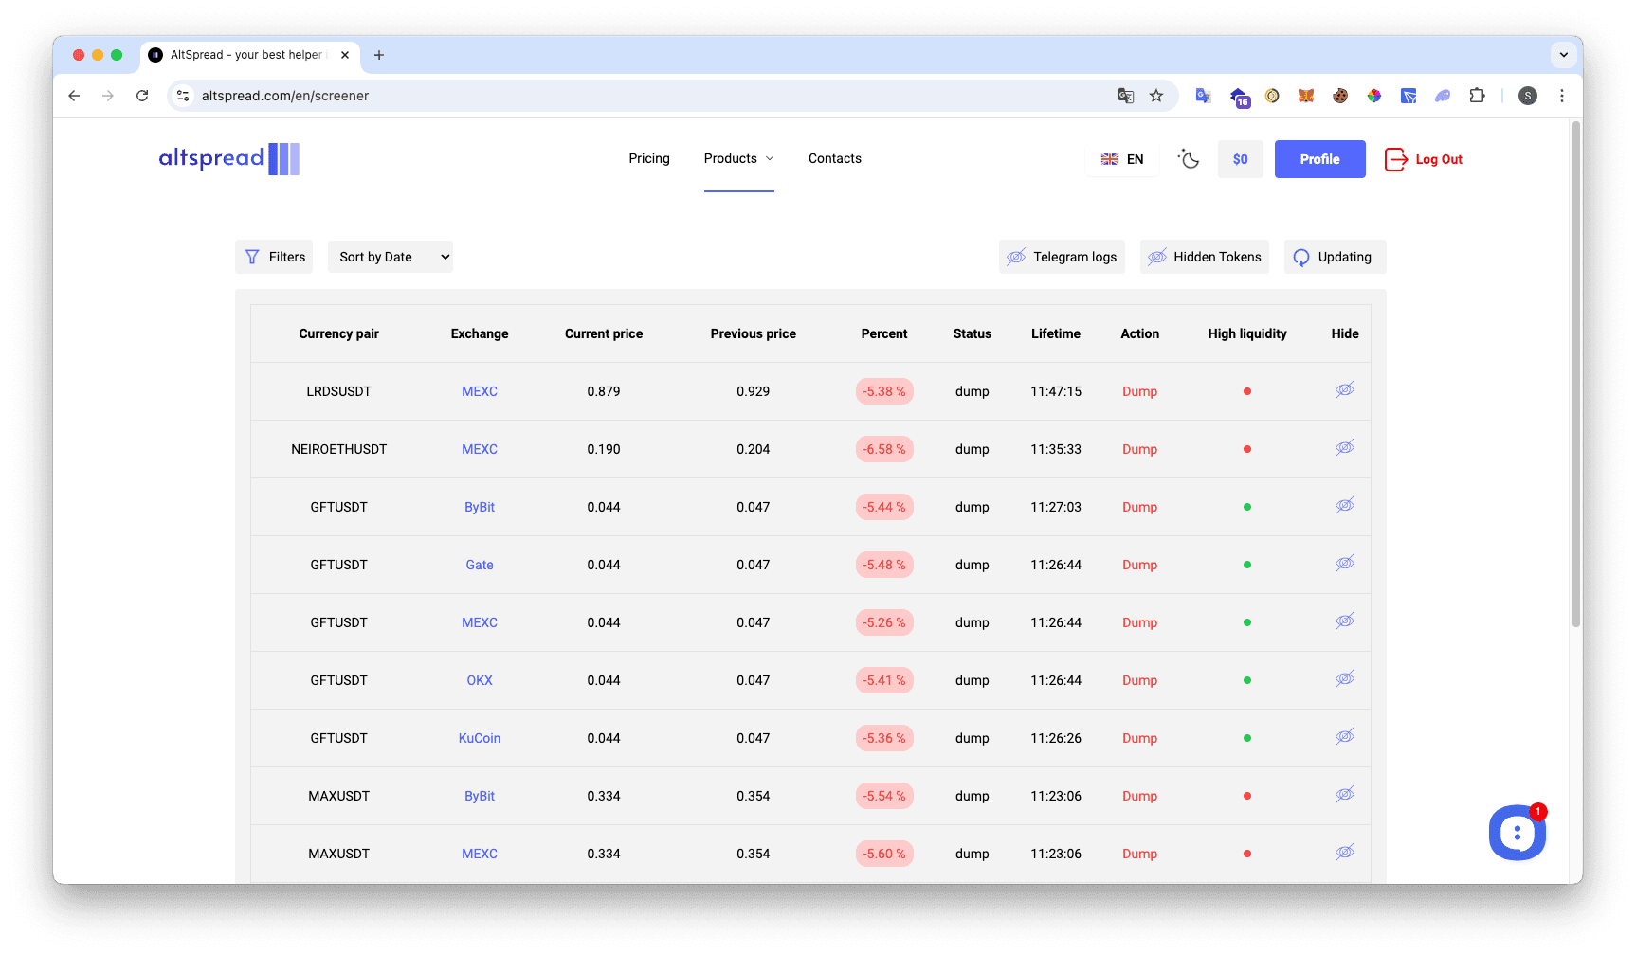Open Gate exchange link for GFTUSDT
This screenshot has height=954, width=1636.
pyautogui.click(x=480, y=565)
